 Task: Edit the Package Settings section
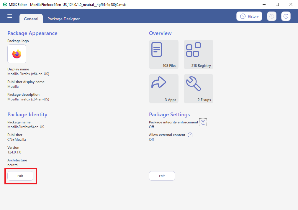[x=162, y=176]
